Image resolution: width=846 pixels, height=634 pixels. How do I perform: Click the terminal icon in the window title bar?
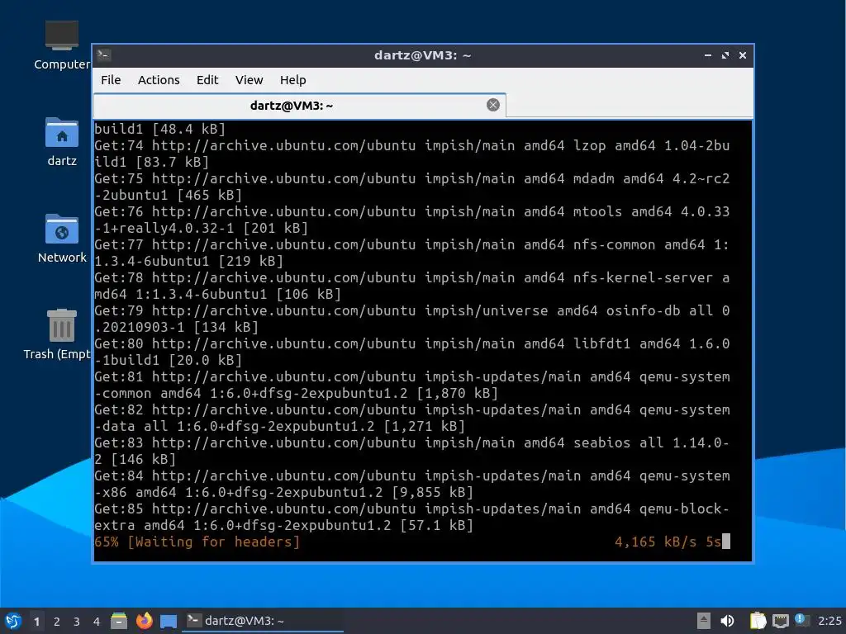(x=103, y=54)
